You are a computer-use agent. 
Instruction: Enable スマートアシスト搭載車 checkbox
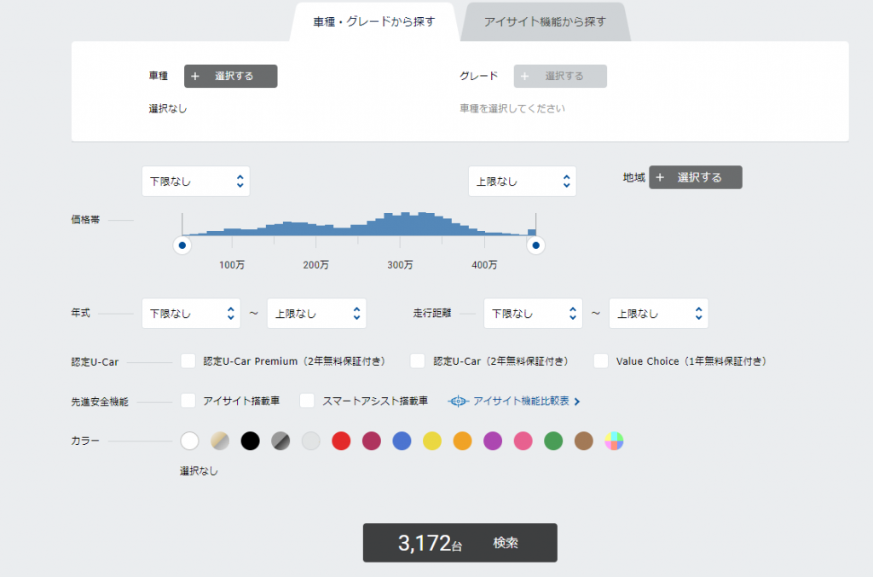[x=307, y=401]
